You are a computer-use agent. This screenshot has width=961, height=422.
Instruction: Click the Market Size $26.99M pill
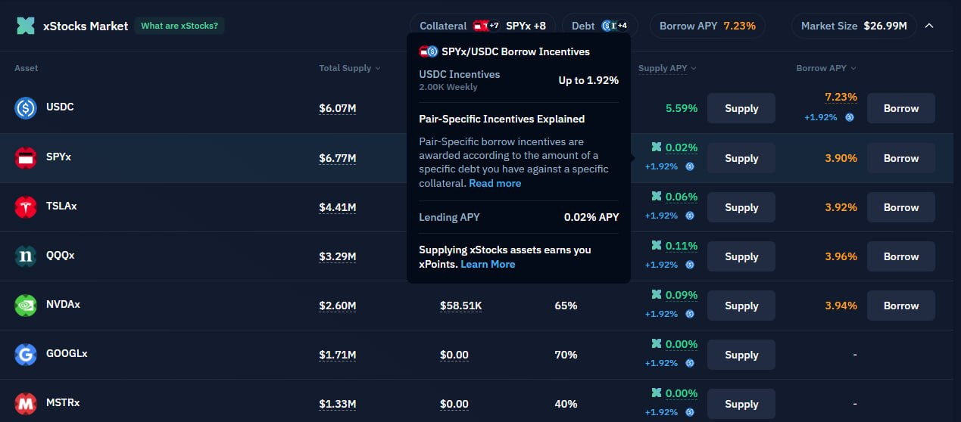coord(853,26)
